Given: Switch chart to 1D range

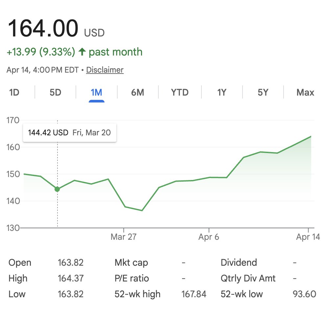Looking at the screenshot, I should tap(14, 92).
